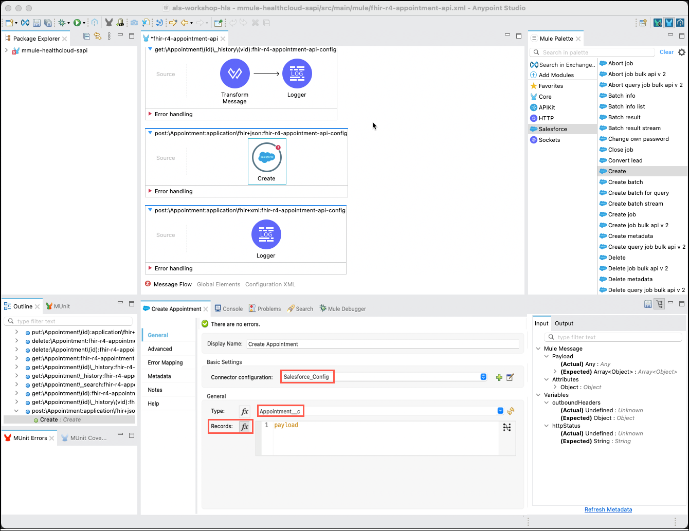Screen dimensions: 689x531
Task: Open the API Design perspective icon
Action: [x=680, y=23]
